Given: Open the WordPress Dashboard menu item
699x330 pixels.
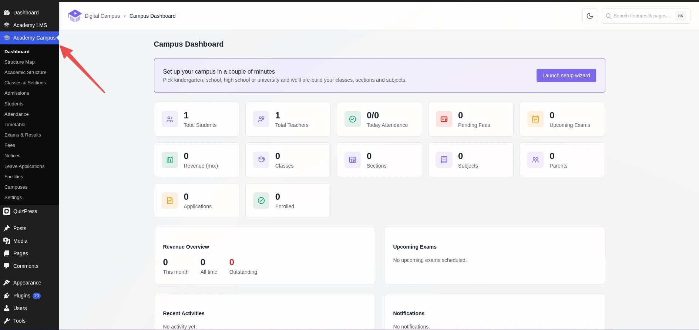Looking at the screenshot, I should 30,13.
